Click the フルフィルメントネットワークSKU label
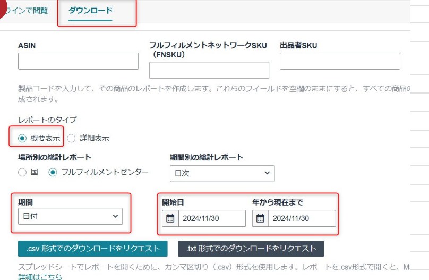 (x=208, y=50)
